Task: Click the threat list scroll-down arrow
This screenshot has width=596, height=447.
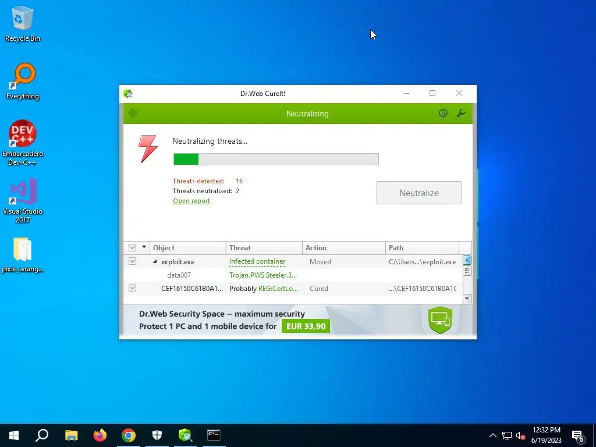Action: tap(467, 299)
